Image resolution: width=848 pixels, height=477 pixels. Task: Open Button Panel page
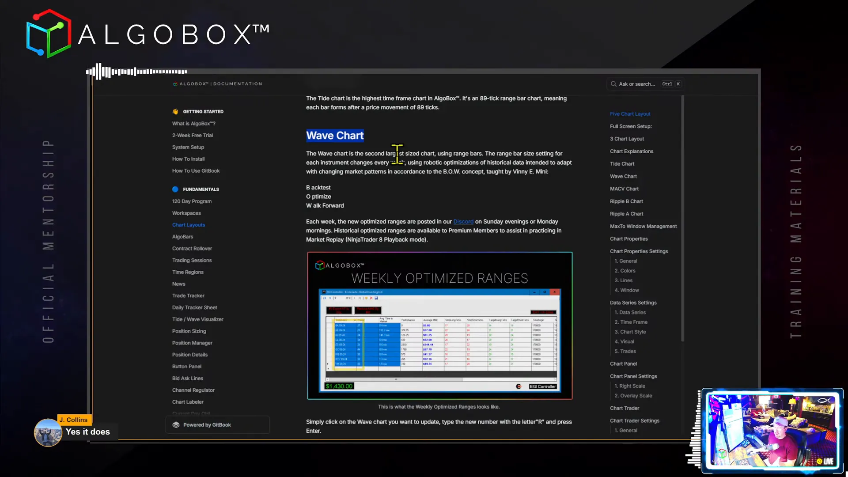click(187, 367)
